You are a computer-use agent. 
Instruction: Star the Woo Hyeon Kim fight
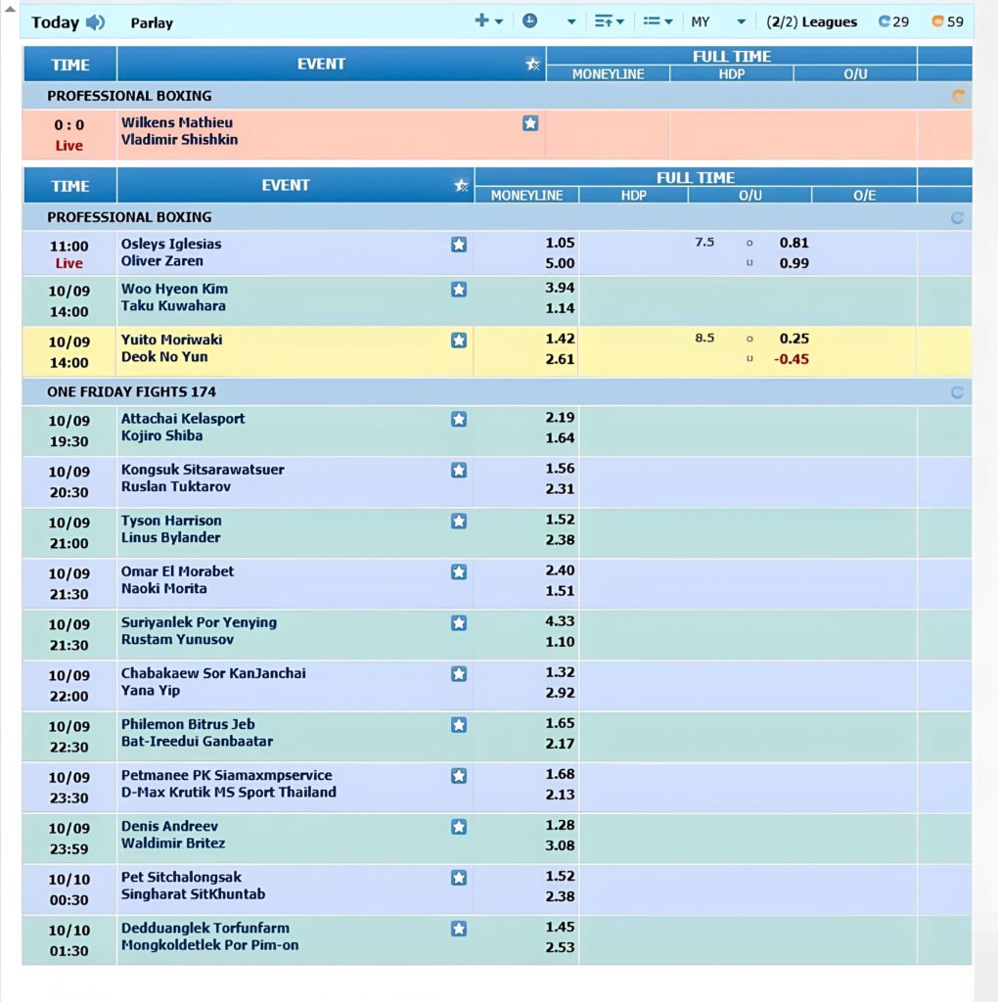pyautogui.click(x=458, y=290)
